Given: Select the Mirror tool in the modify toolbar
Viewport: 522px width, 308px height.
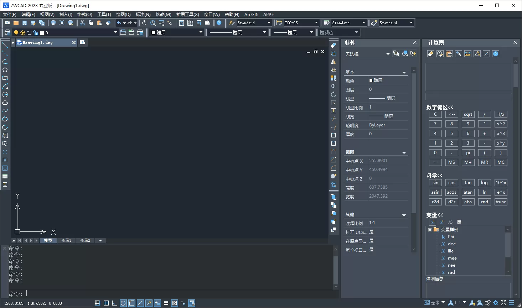Looking at the screenshot, I should (x=334, y=61).
